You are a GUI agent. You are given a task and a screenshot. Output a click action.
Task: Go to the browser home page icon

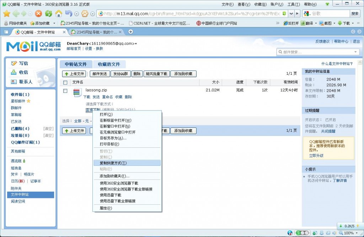tap(59, 14)
